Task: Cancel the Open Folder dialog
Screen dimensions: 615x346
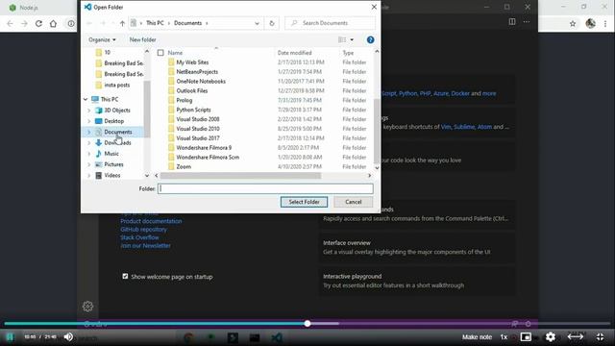Action: coord(353,202)
